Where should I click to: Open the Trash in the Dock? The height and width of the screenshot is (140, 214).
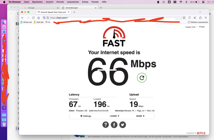click(4, 124)
